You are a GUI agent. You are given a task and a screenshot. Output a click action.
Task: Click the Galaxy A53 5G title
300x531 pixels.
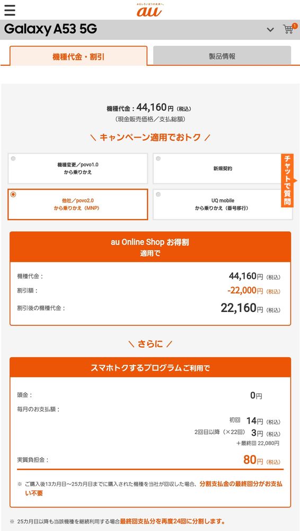click(x=51, y=29)
